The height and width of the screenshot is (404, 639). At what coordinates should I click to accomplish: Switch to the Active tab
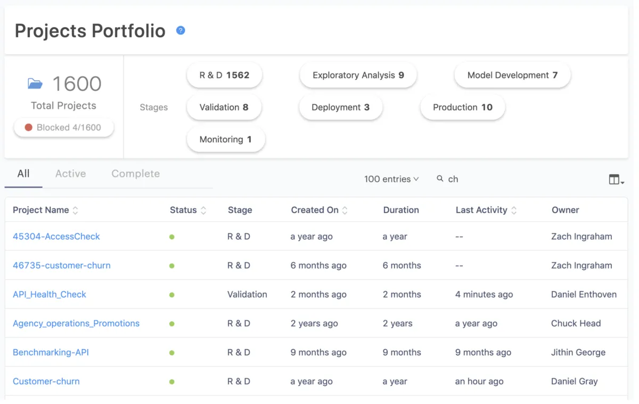tap(70, 174)
